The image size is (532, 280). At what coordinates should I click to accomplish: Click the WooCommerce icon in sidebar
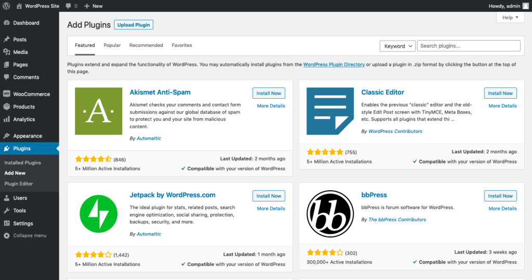(6, 94)
